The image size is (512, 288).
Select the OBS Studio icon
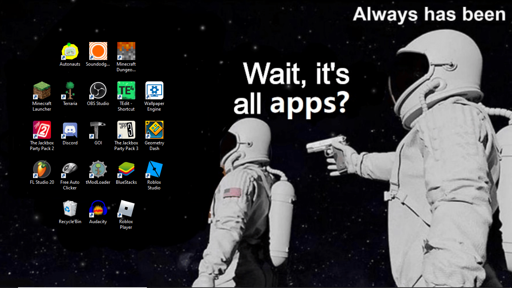(98, 91)
